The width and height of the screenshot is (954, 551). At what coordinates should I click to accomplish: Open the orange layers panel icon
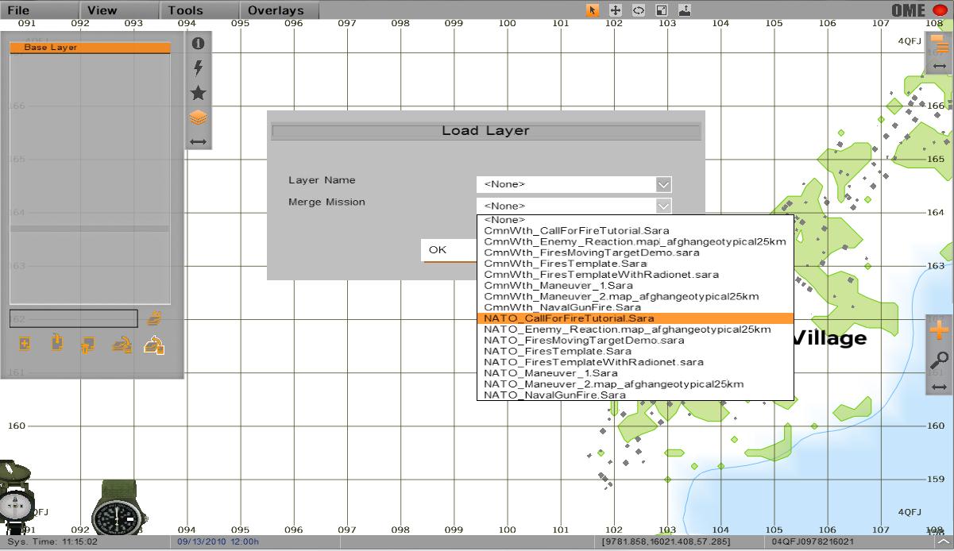point(199,118)
